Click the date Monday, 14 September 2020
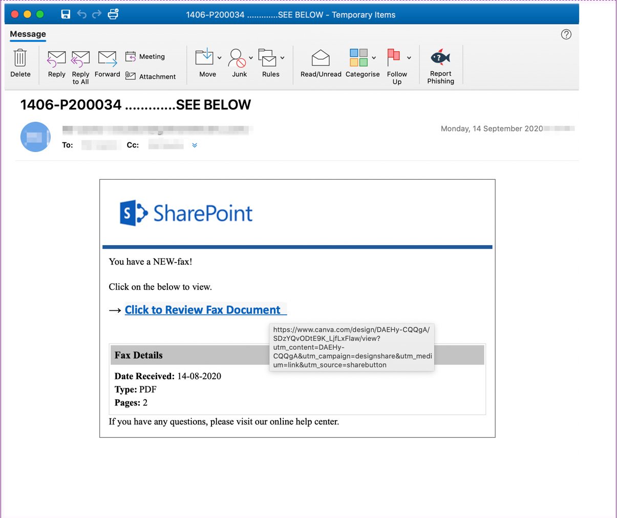 tap(492, 128)
